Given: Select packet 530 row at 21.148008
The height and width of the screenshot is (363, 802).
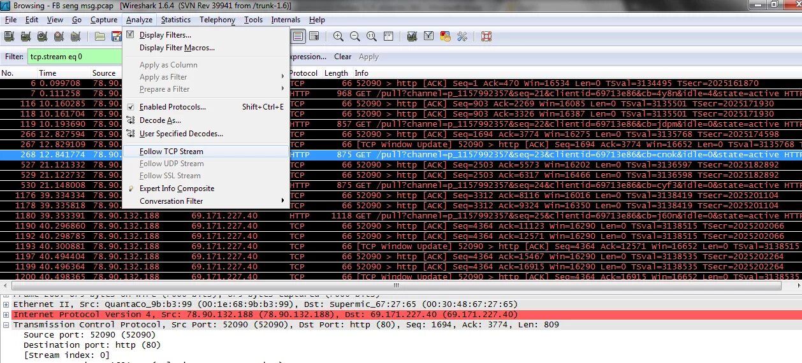Looking at the screenshot, I should pos(401,185).
